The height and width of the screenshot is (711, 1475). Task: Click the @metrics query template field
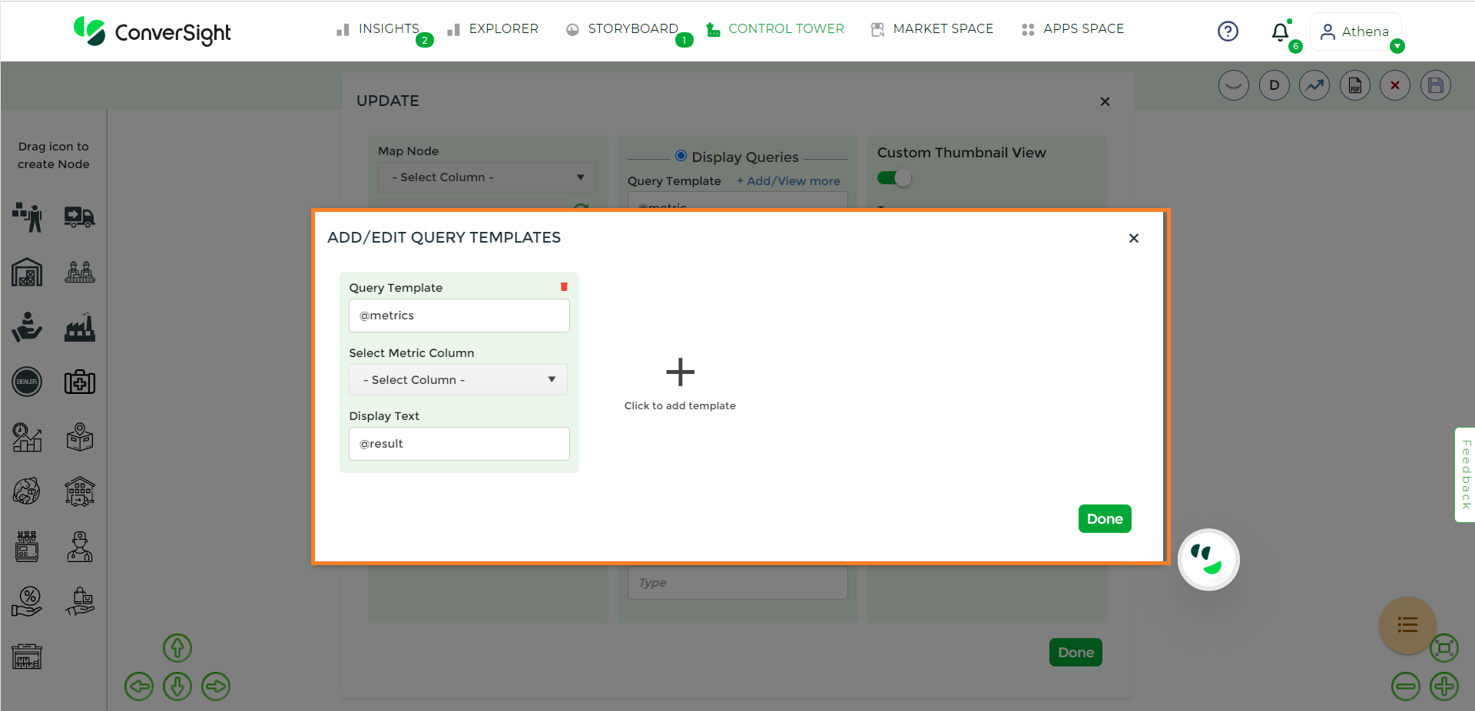459,316
